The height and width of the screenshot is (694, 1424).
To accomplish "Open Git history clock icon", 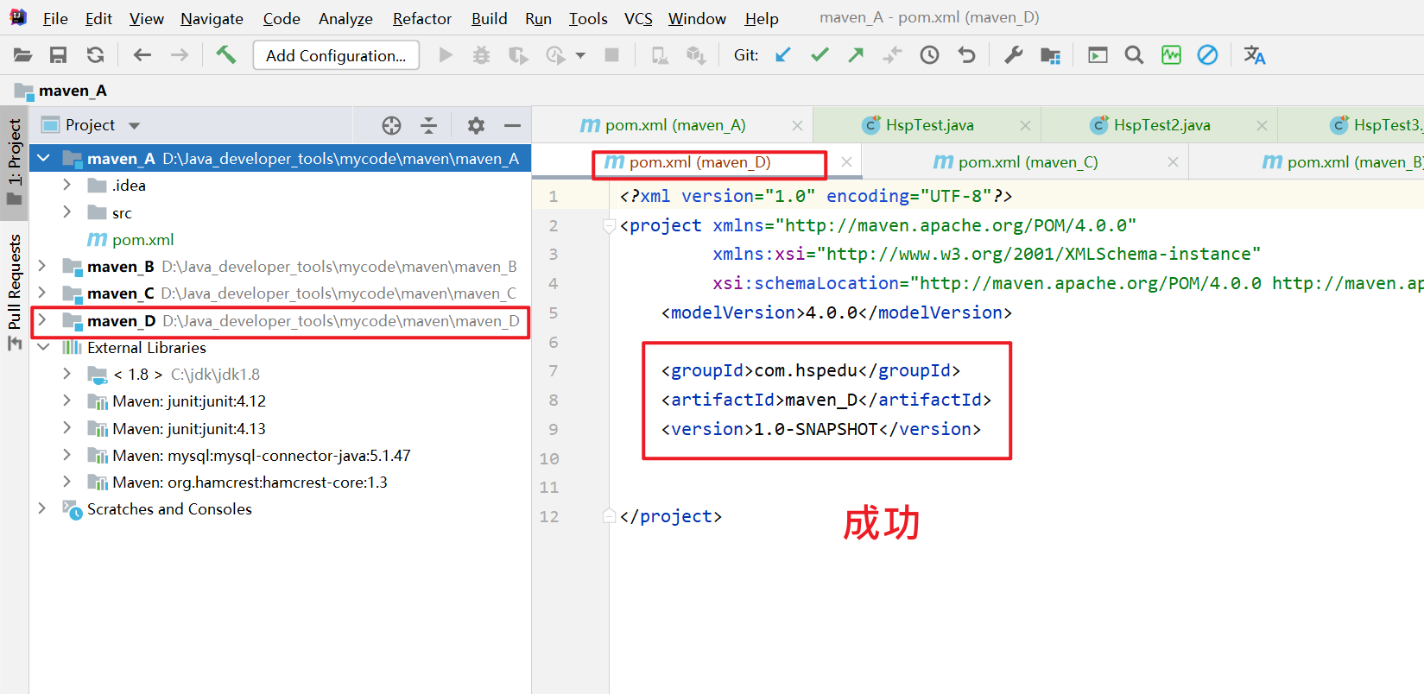I will point(929,55).
